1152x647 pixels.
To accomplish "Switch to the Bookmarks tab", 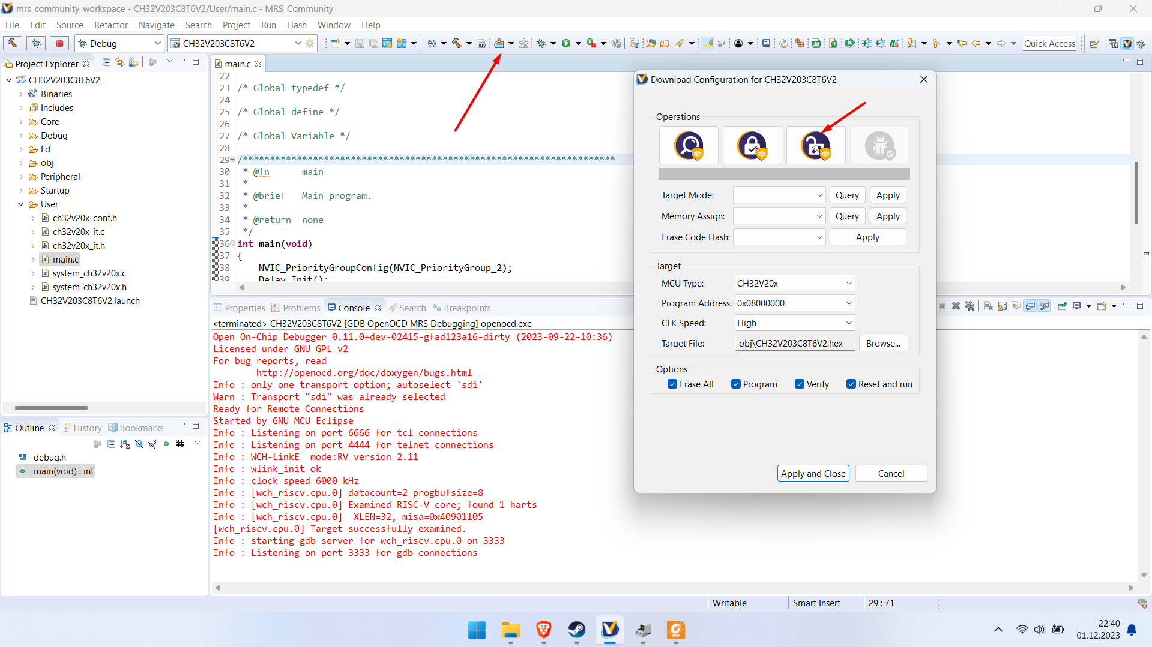I will [136, 428].
